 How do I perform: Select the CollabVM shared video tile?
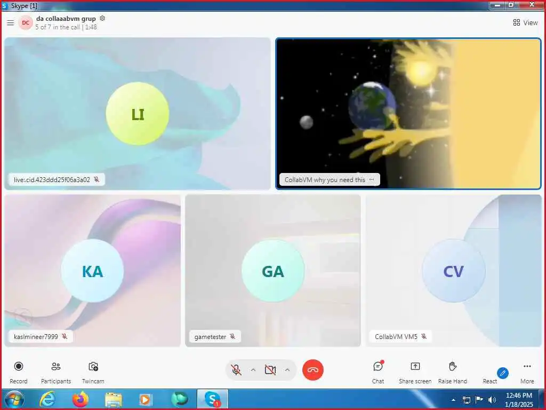(x=408, y=114)
